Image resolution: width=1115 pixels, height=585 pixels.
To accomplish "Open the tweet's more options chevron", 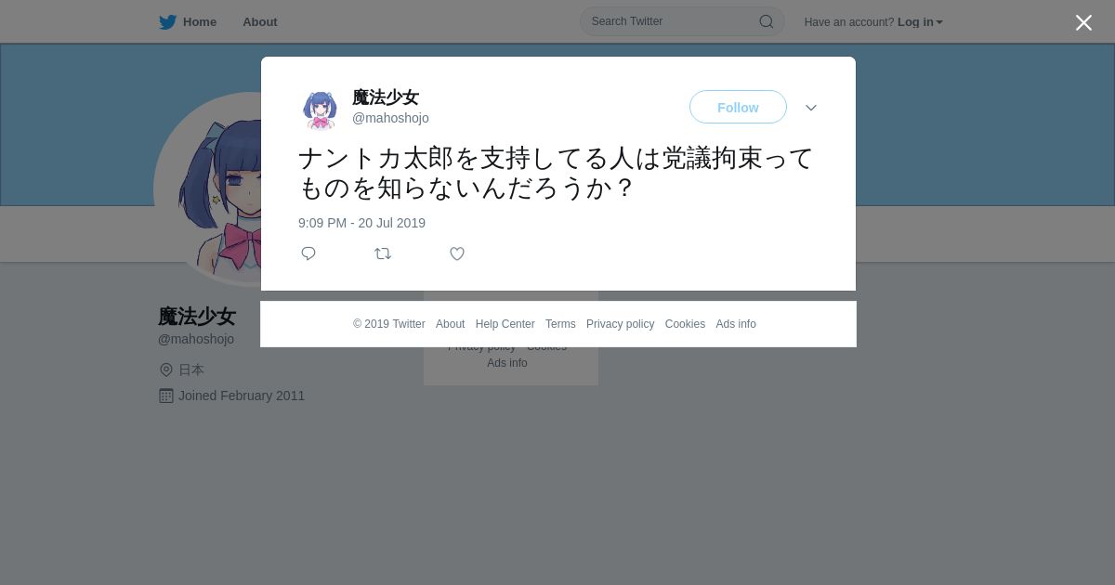I will tap(811, 108).
